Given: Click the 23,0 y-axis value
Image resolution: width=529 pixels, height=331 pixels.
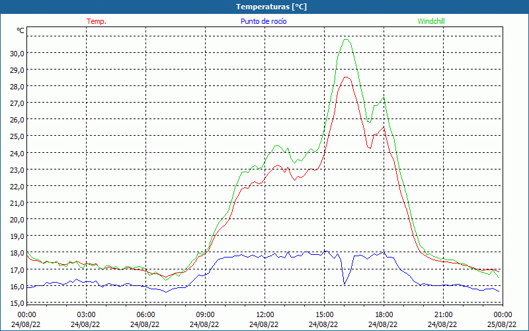Looking at the screenshot, I should coord(17,169).
